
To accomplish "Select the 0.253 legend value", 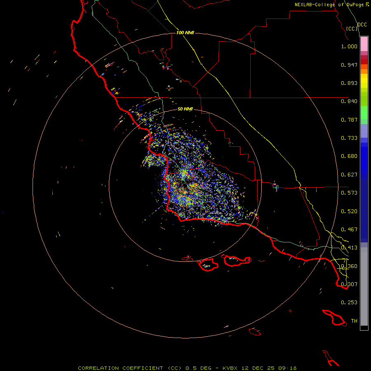I will pos(349,303).
